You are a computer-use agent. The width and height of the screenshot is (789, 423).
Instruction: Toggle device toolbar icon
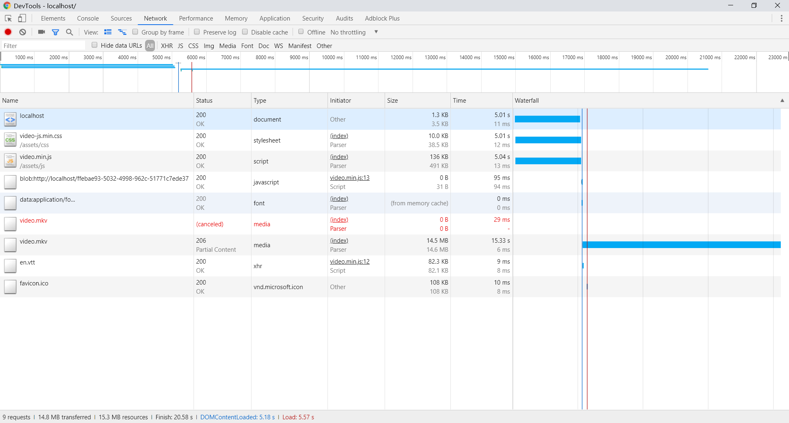coord(22,18)
